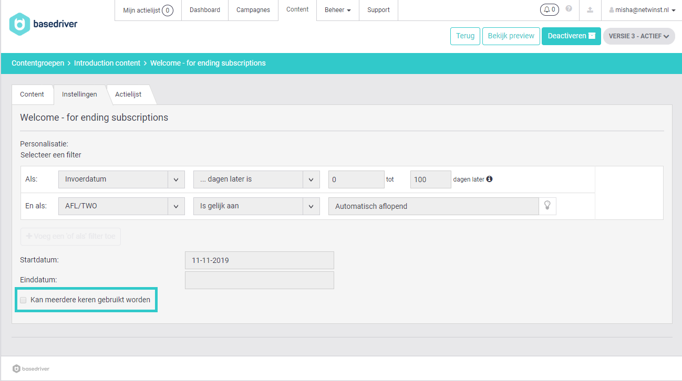Click the days-from field containing 0

pos(356,179)
